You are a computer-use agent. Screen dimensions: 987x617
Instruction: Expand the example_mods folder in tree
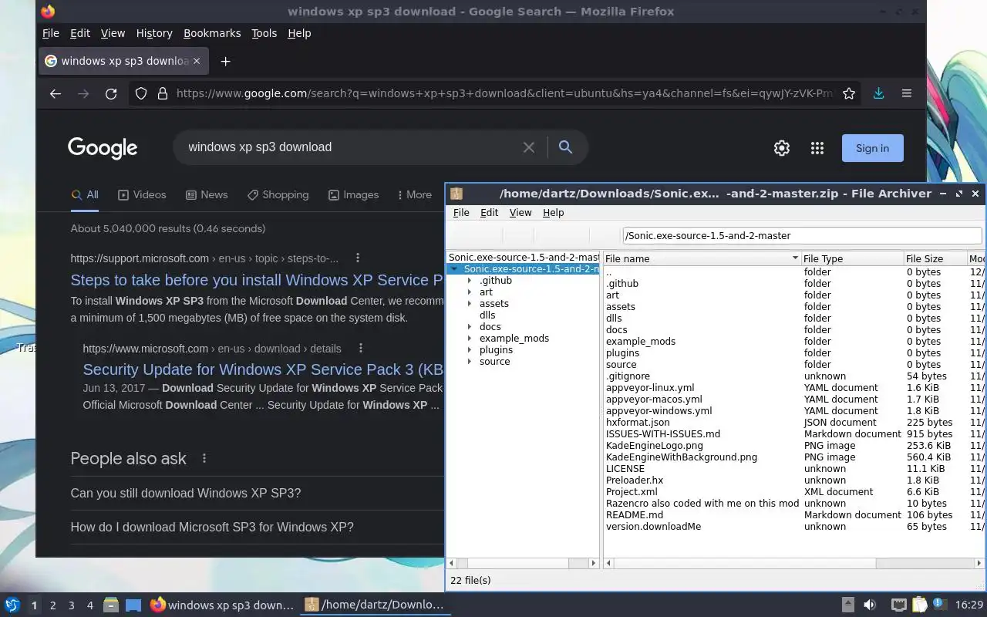[x=470, y=339]
